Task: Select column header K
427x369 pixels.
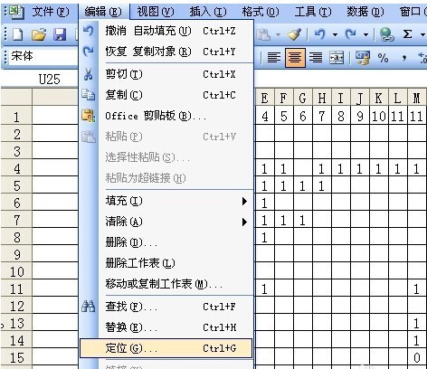Action: point(379,98)
